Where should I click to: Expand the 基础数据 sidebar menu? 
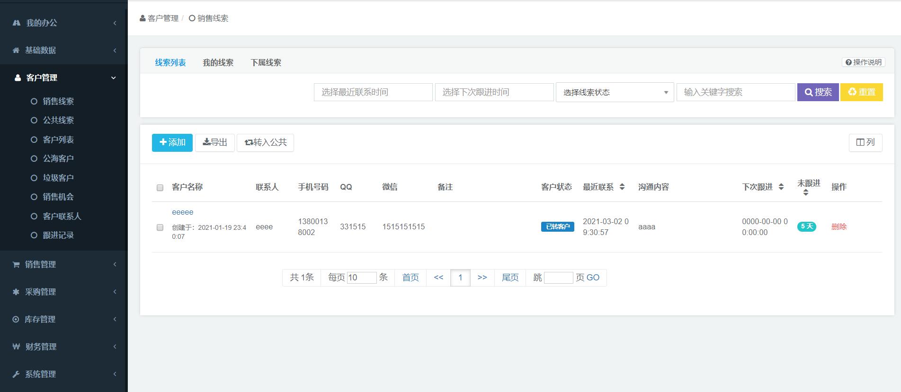coord(115,50)
